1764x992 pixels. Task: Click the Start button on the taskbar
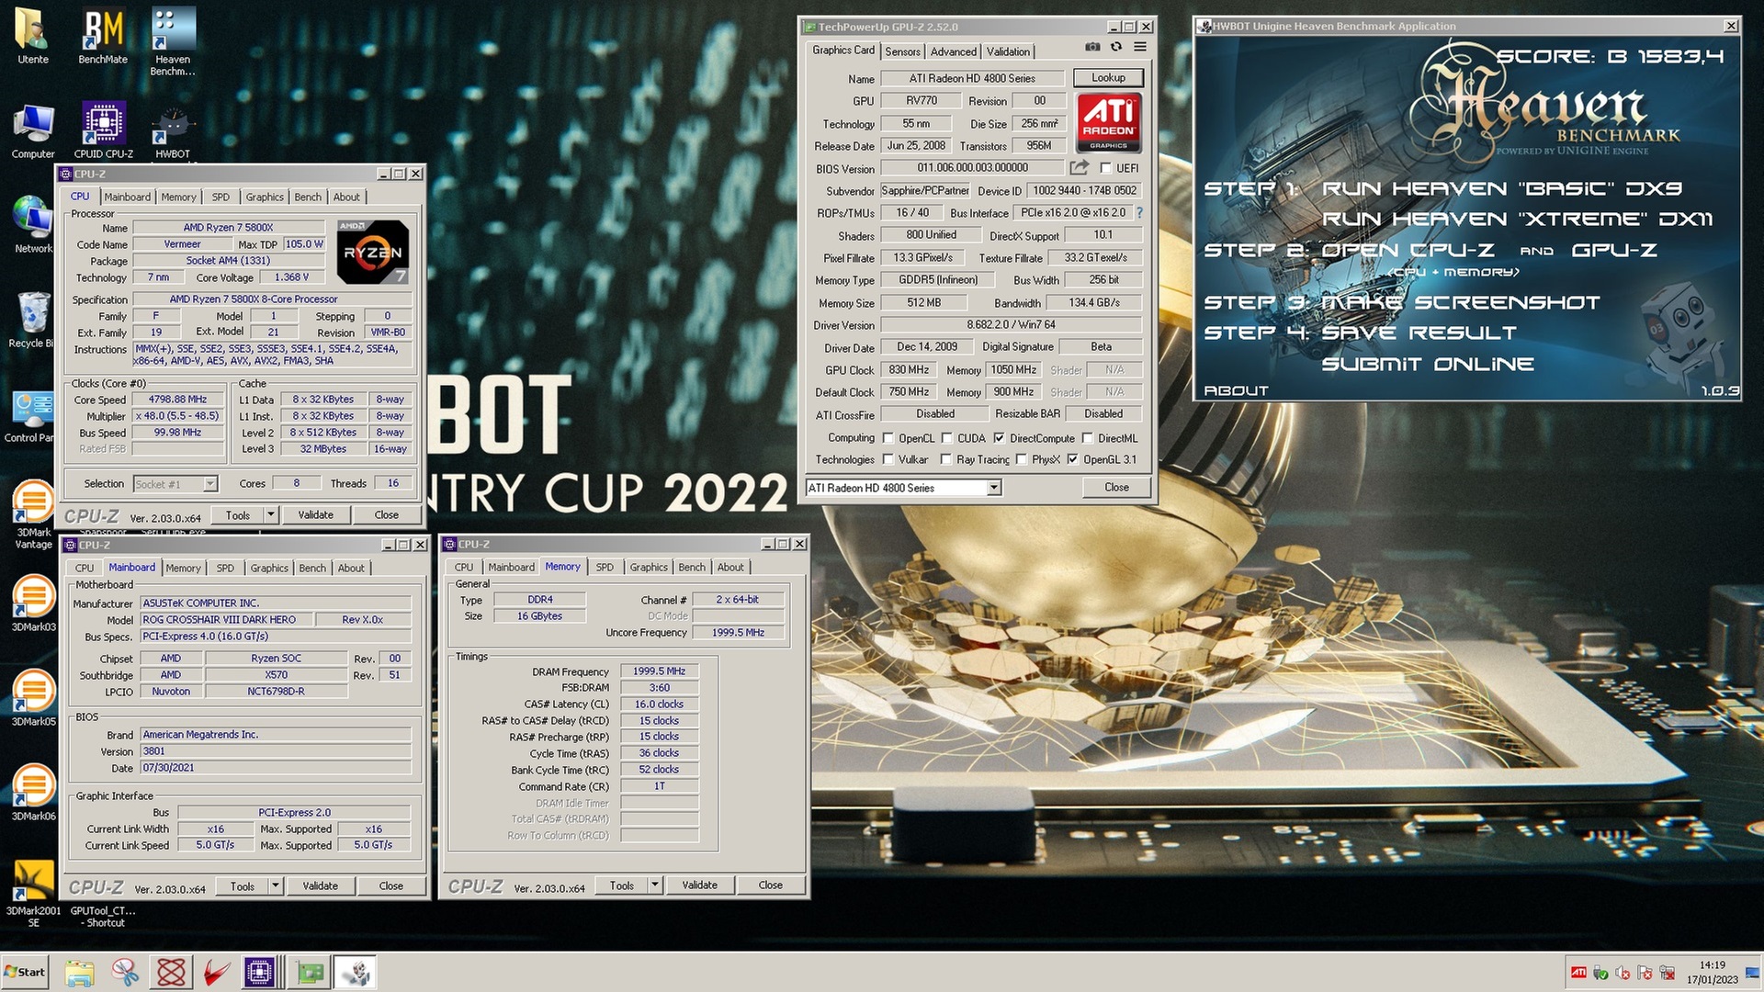25,972
